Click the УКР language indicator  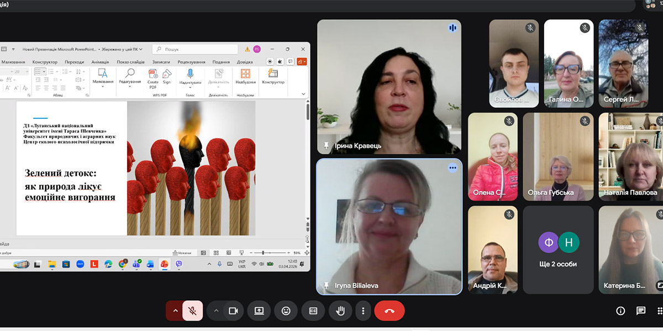click(242, 264)
